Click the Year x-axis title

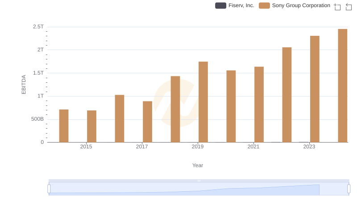coord(198,165)
